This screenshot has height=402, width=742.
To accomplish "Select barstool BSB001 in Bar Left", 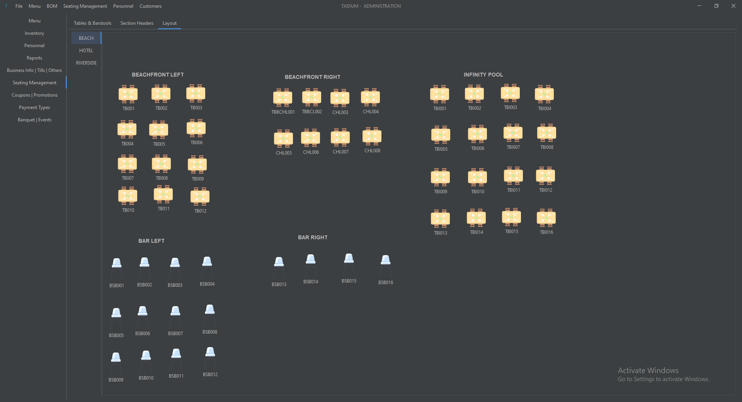I will pyautogui.click(x=117, y=269).
